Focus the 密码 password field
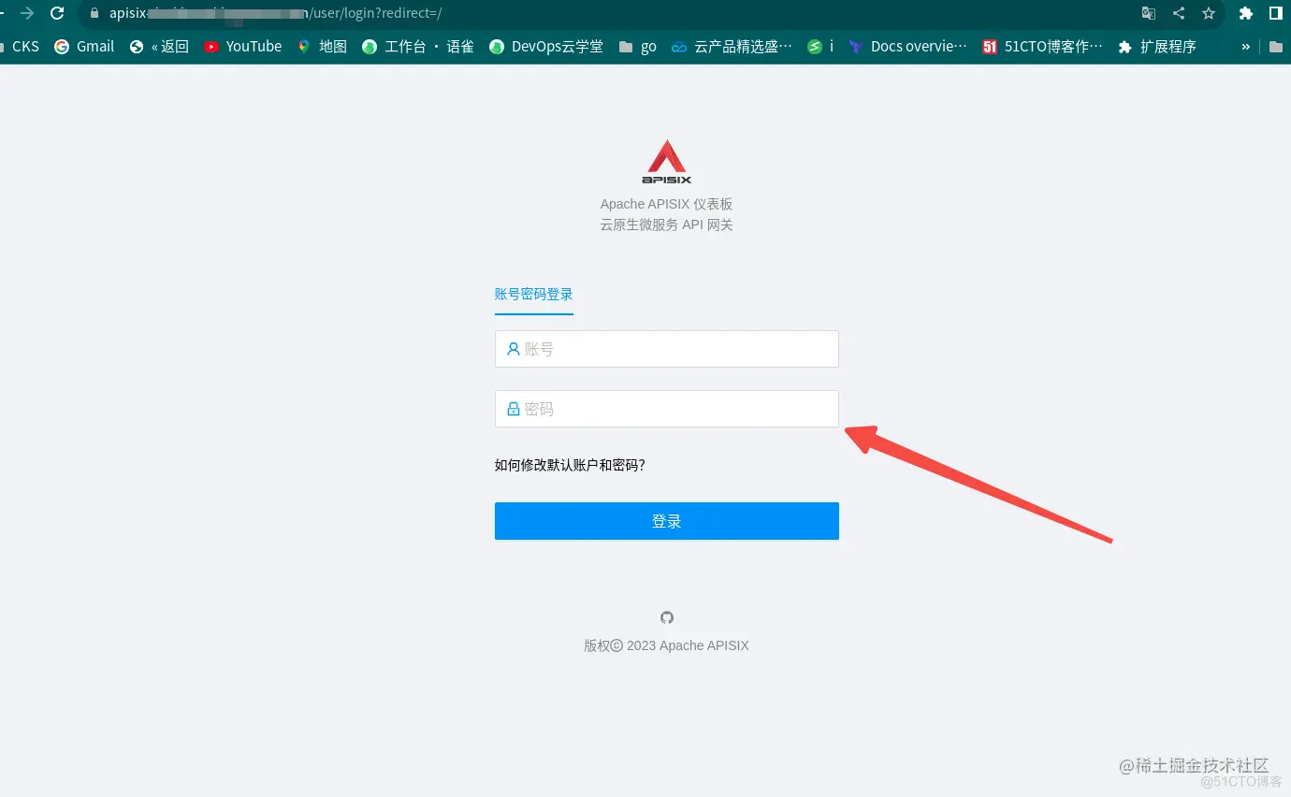This screenshot has width=1291, height=797. click(x=667, y=409)
